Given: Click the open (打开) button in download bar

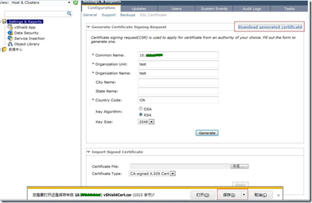Looking at the screenshot, I should pyautogui.click(x=203, y=195).
